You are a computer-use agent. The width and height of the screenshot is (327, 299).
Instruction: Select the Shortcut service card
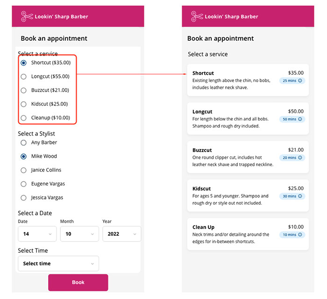tap(248, 80)
